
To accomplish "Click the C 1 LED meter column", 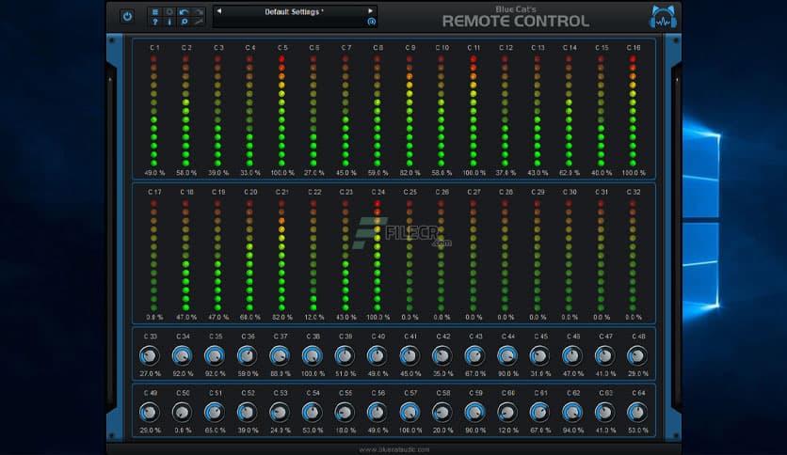I will pos(154,111).
